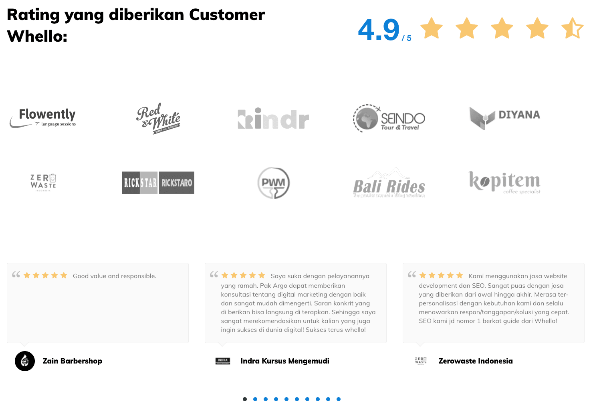Viewport: 593px width, 406px height.
Task: Go to the second testimonial slide dot
Action: [x=255, y=399]
